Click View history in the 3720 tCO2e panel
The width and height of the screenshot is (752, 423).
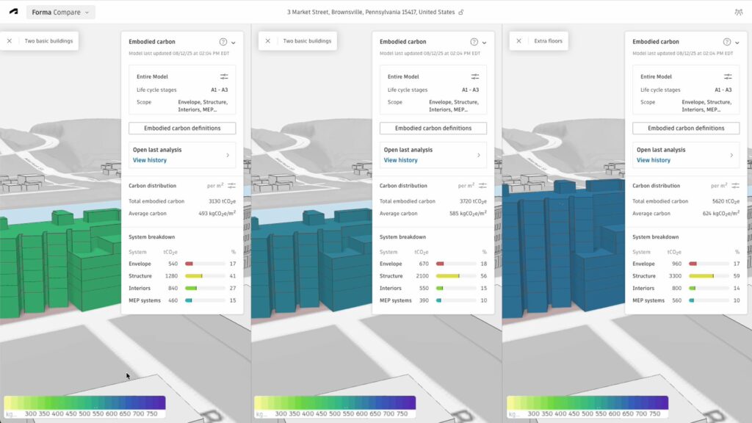point(399,160)
